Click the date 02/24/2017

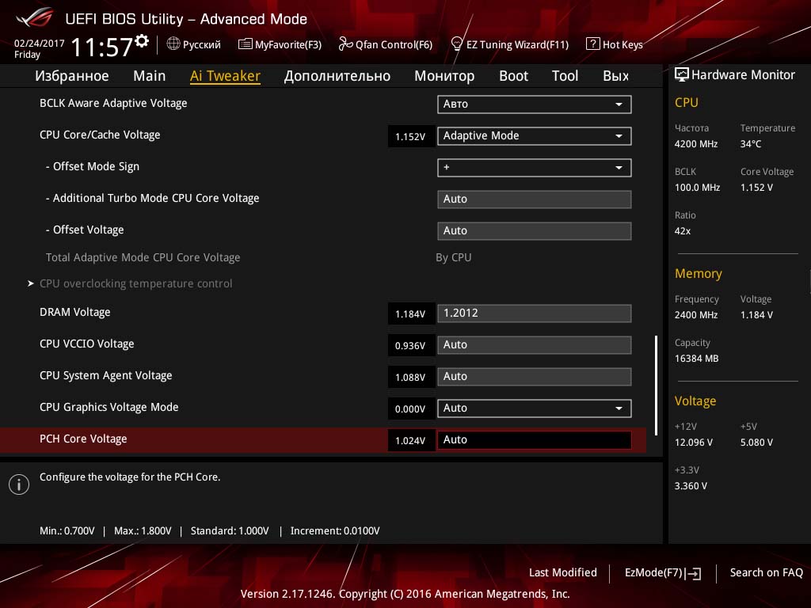click(x=40, y=44)
